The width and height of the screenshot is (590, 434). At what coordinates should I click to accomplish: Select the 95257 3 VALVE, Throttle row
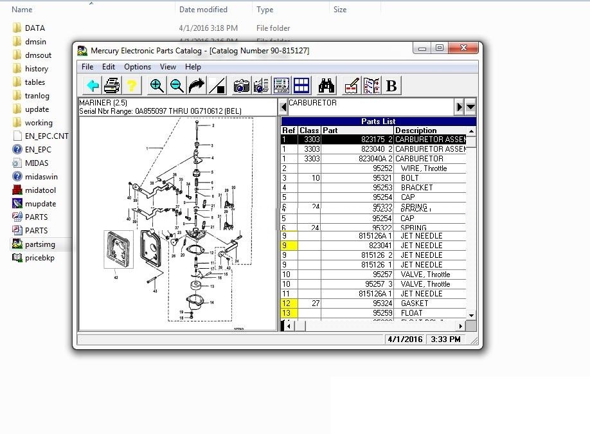[373, 284]
